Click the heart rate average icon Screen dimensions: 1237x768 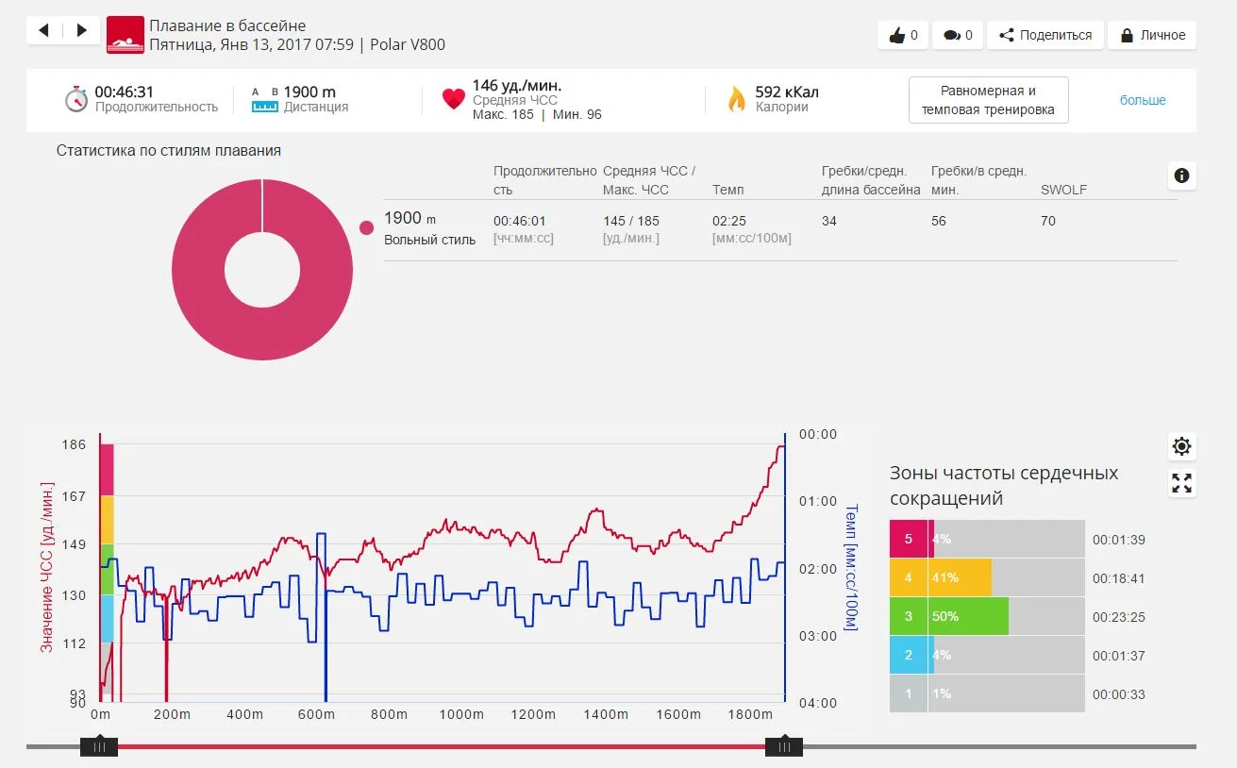tap(454, 99)
